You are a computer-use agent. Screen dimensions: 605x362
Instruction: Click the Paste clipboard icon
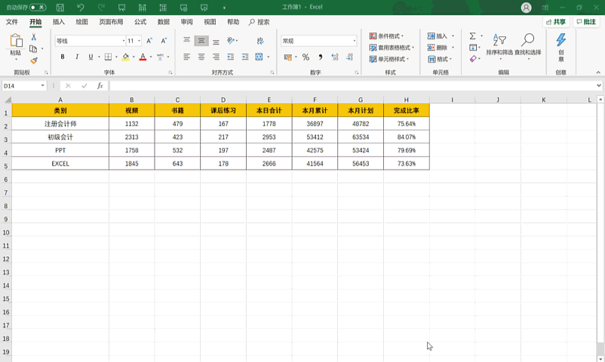coord(16,40)
